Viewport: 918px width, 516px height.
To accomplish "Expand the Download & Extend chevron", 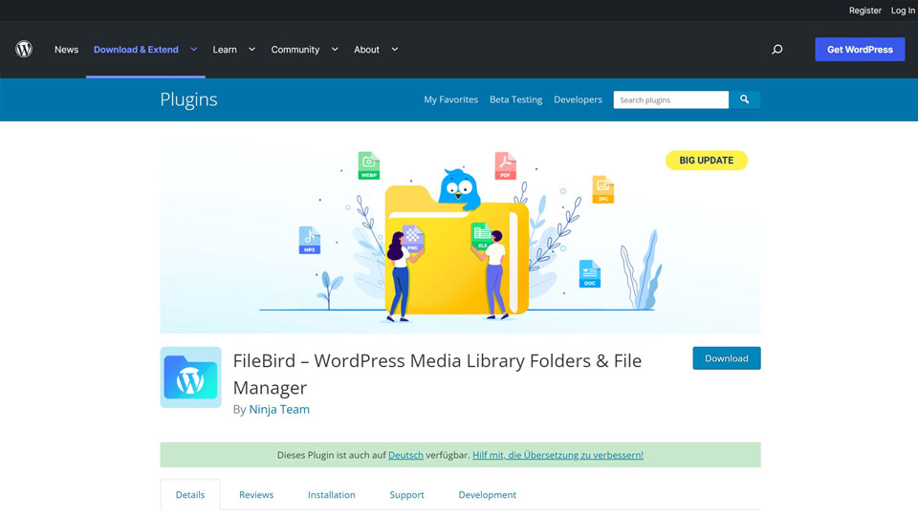I will [194, 50].
